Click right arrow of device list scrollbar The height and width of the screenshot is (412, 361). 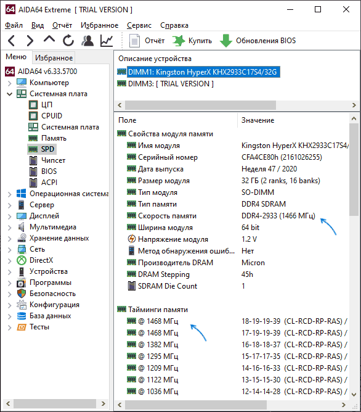(x=354, y=105)
